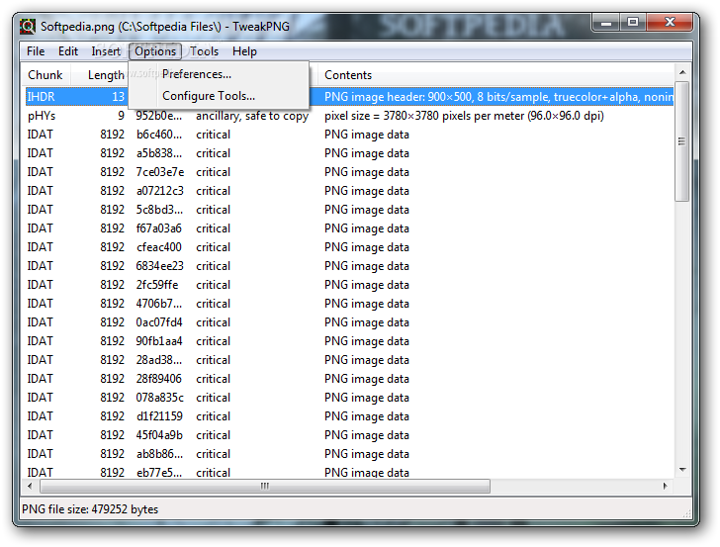Select the pHYs chunk row
Screen dimensions: 720x547
click(349, 116)
